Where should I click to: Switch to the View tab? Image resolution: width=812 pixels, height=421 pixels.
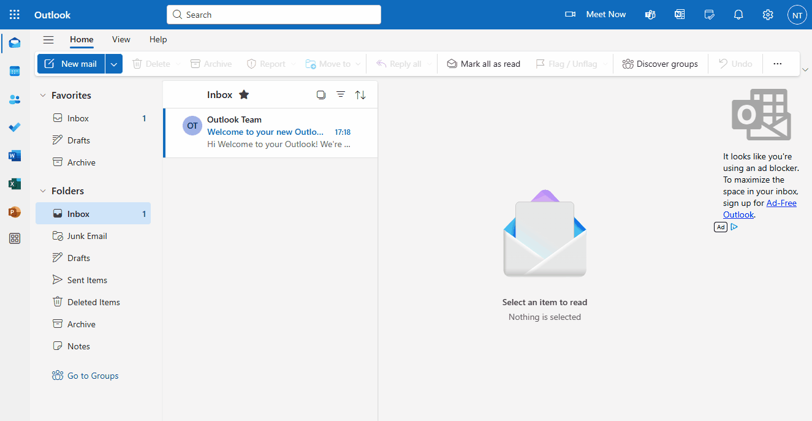pos(121,40)
